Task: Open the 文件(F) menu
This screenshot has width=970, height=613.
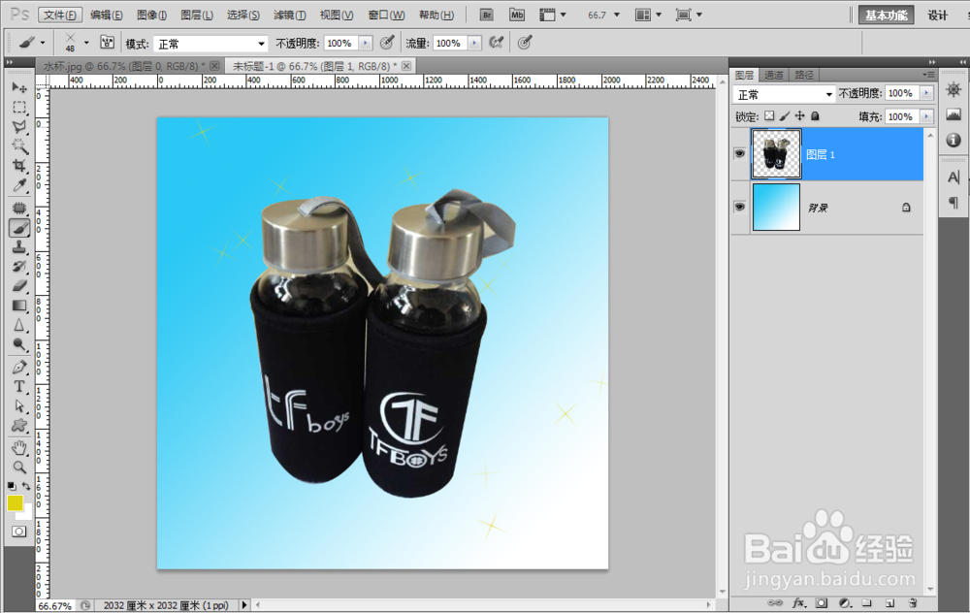Action: click(60, 15)
